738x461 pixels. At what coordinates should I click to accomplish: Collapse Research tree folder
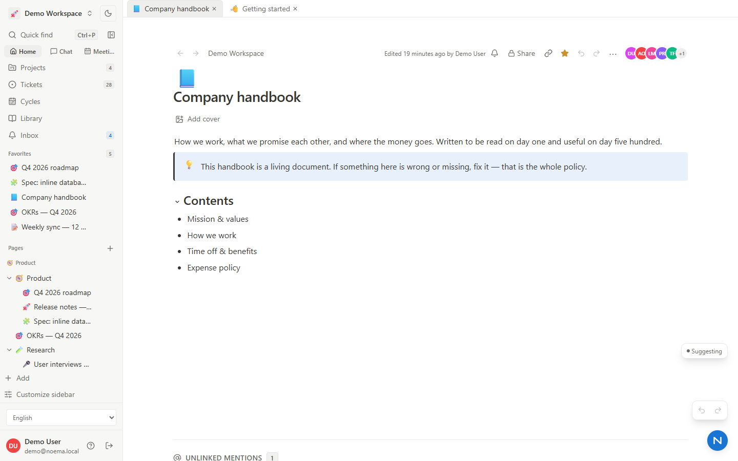coord(9,350)
